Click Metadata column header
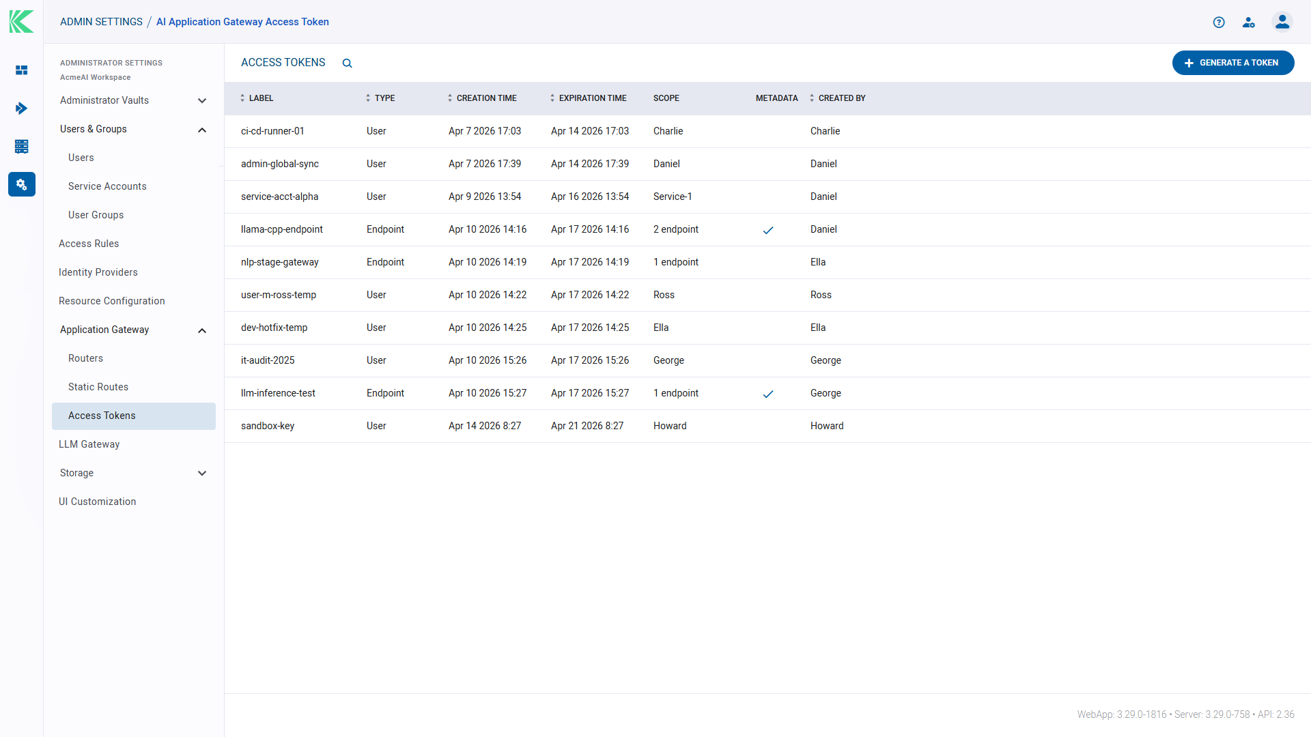 pyautogui.click(x=777, y=98)
